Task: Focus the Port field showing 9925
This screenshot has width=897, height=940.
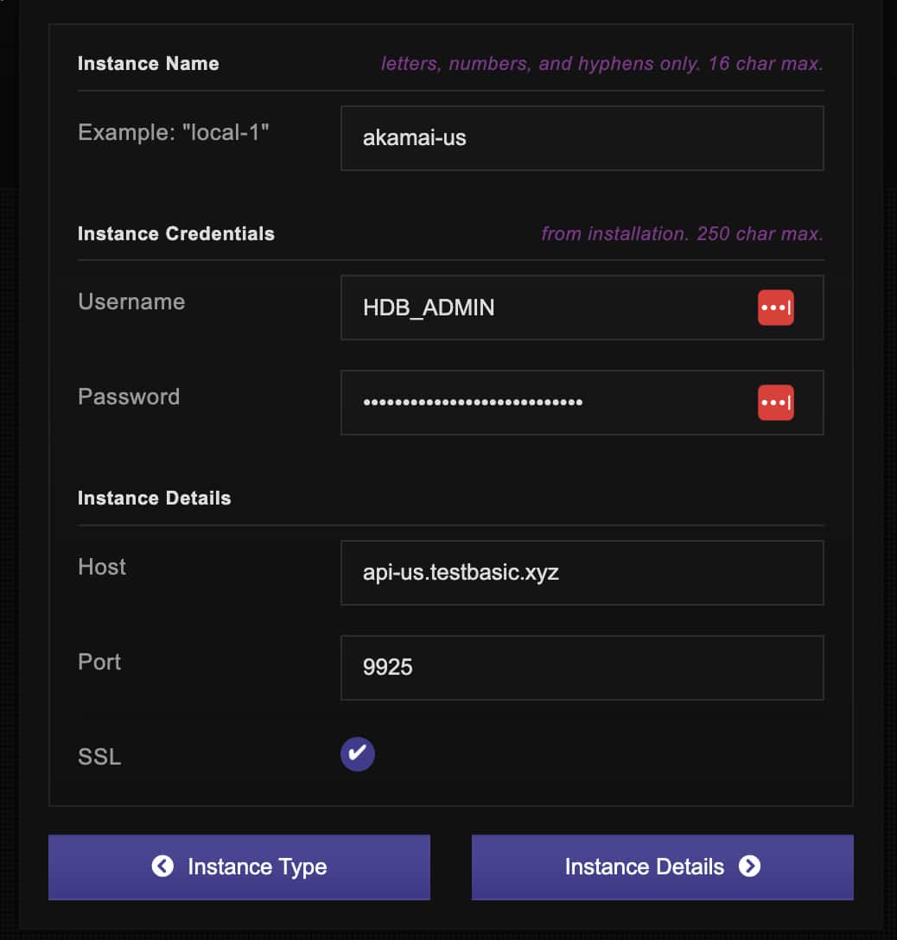Action: (x=582, y=668)
